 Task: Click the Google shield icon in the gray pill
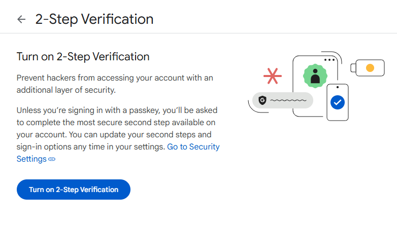[262, 100]
